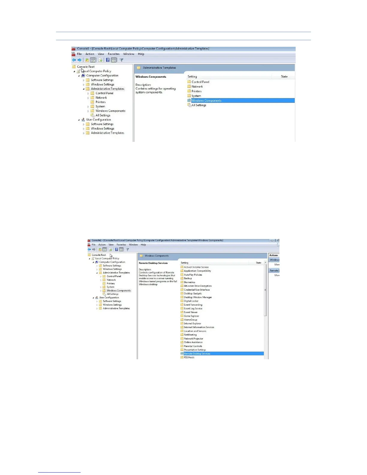Image resolution: width=367 pixels, height=475 pixels.
Task: Open Help icon in Administrative Templates console toolbar
Action: click(108, 60)
